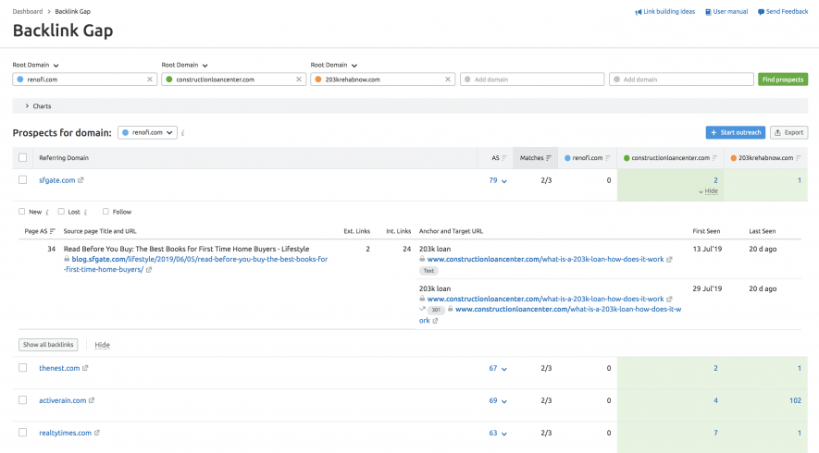Enable the Lost filter checkbox
Screen dimensions: 819x453
point(61,212)
